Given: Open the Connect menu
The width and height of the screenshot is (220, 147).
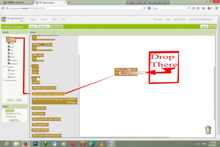Looking at the screenshot, I should (x=45, y=19).
